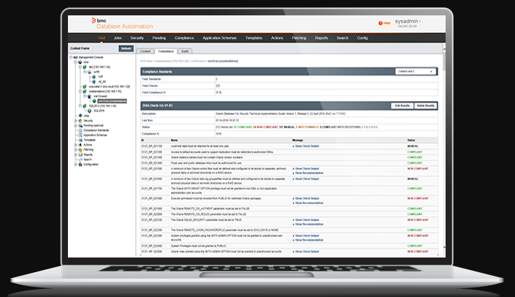Screen dimensions: 515x297
Task: Click the bmc logo in header
Action: click(x=99, y=20)
